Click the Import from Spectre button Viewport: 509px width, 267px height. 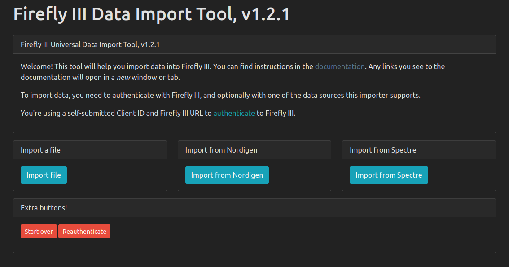tap(389, 175)
